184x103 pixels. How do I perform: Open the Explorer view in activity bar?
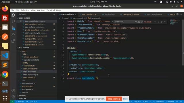(x=13, y=15)
